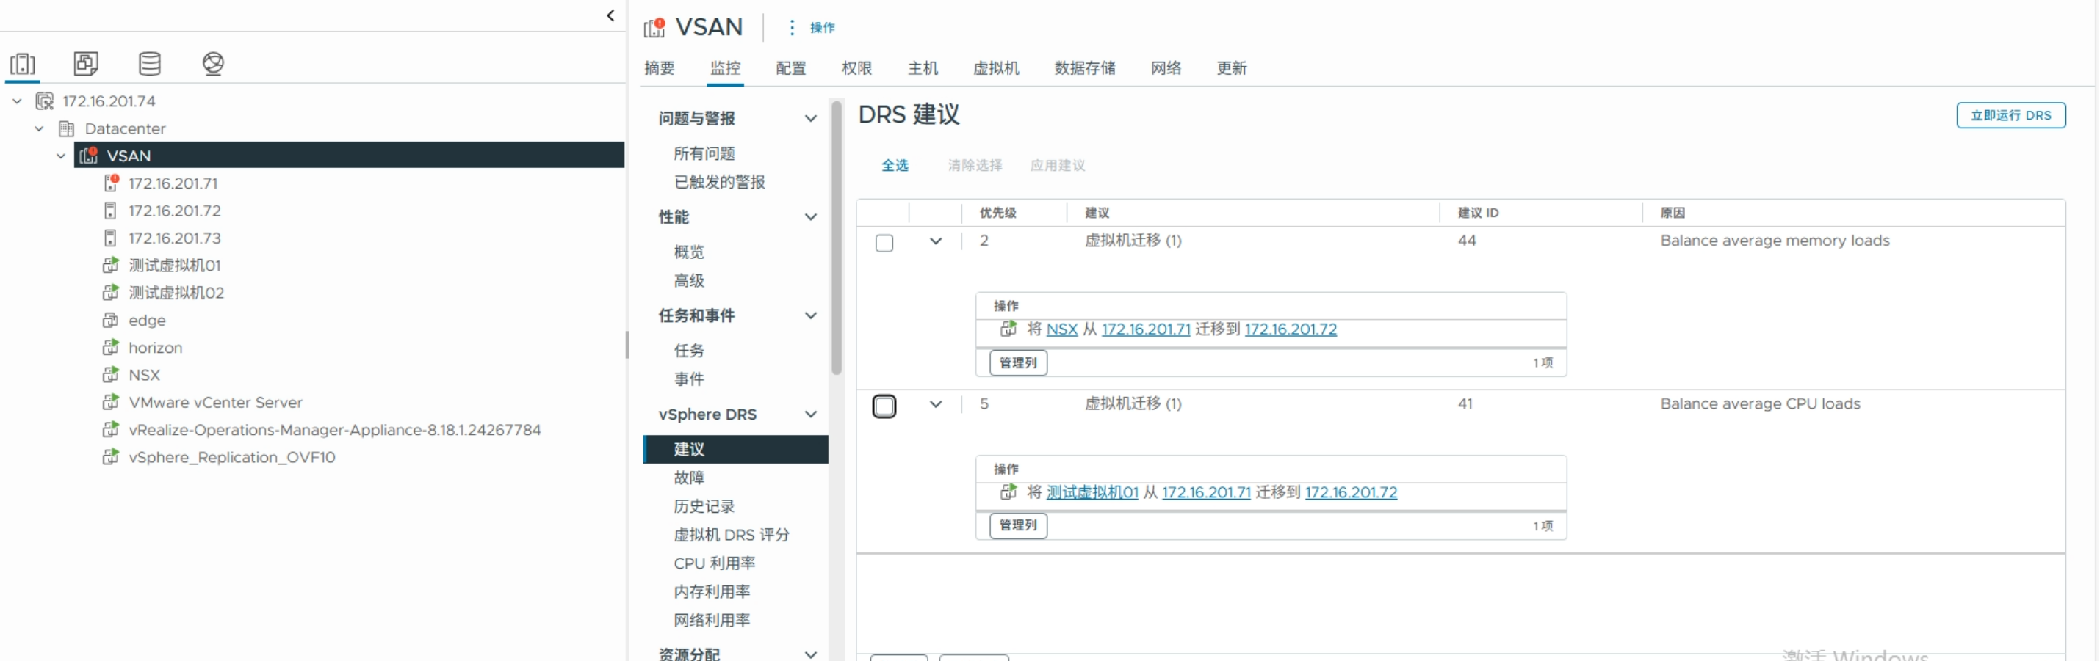
Task: Switch to the 网络 tab
Action: coord(1166,68)
